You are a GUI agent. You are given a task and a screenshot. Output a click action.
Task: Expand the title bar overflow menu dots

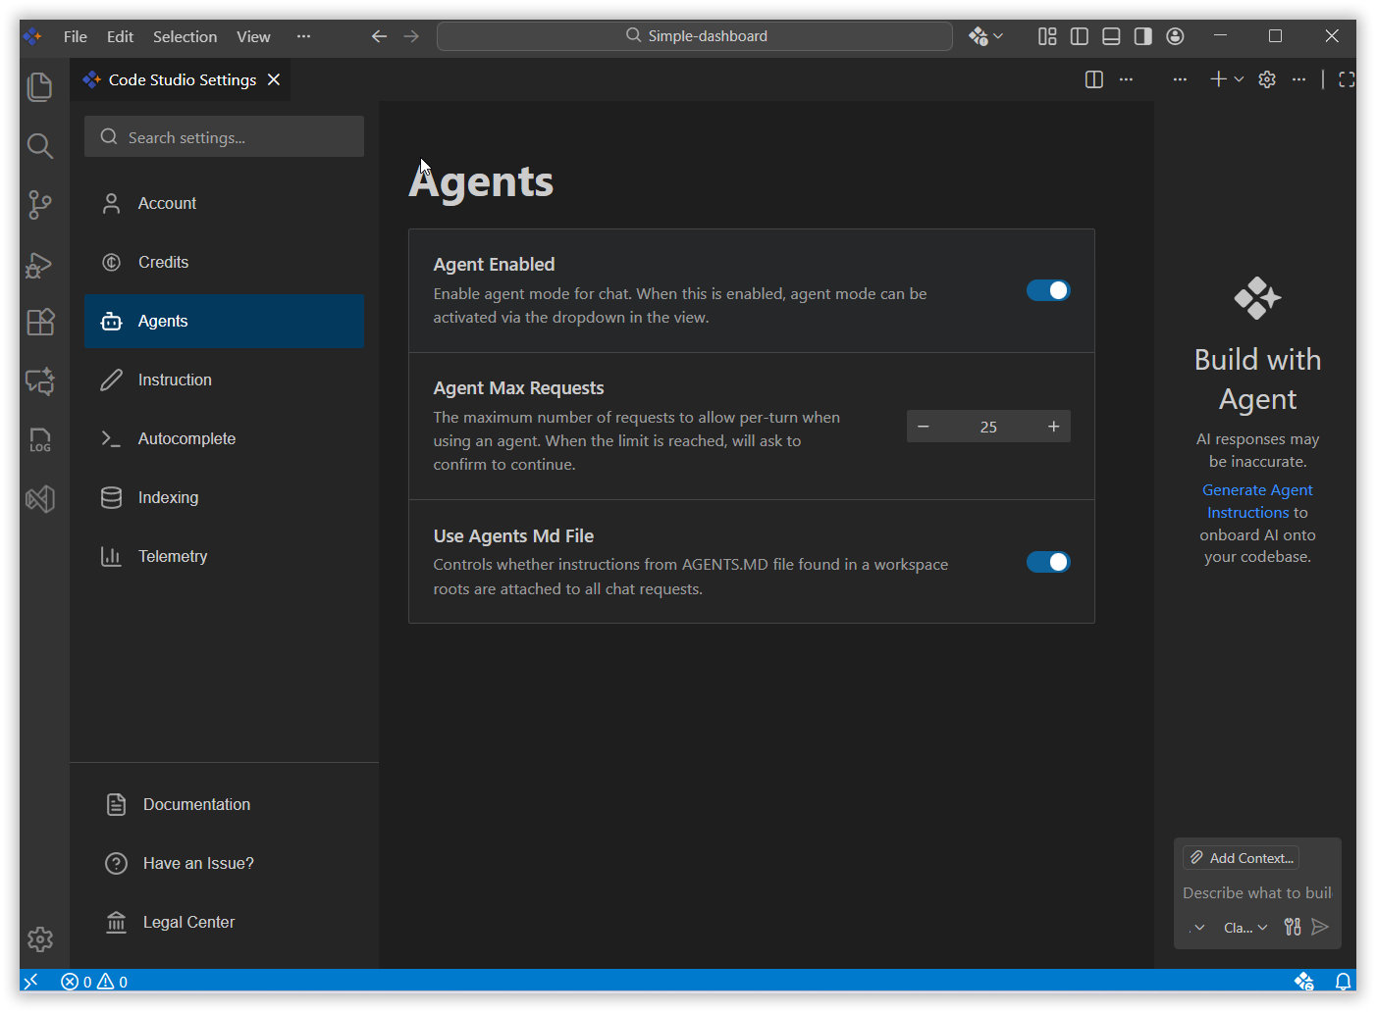[303, 36]
